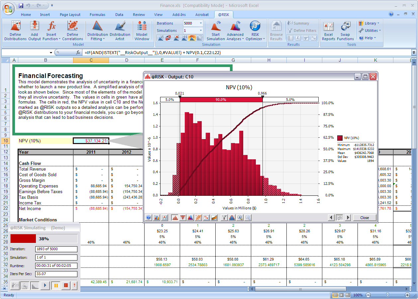
Task: Open the Formulas tab
Action: [98, 15]
